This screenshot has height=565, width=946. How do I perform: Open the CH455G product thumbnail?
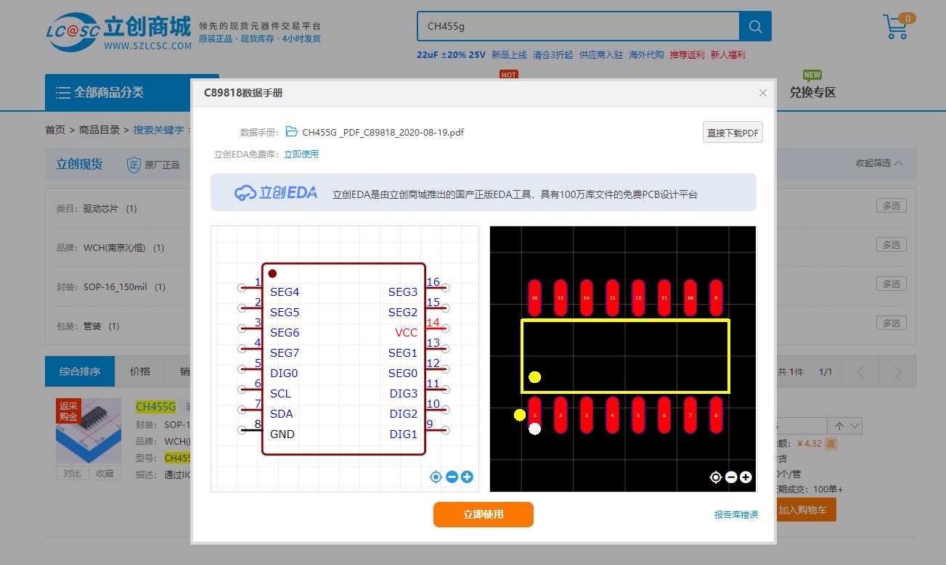(89, 432)
